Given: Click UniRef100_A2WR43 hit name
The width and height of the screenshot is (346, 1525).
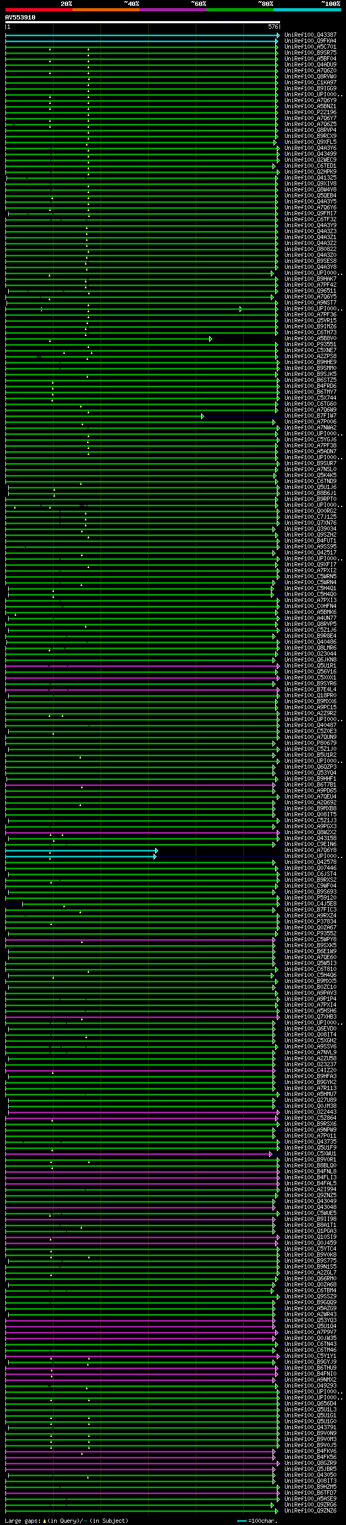Looking at the screenshot, I should click(310, 1315).
